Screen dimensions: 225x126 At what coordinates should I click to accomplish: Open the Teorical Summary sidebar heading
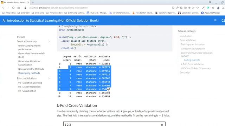click(27, 41)
